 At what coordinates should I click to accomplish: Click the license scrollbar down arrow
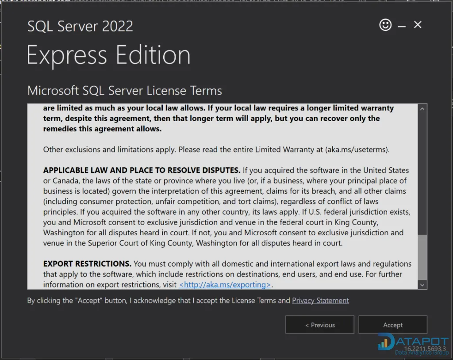coord(422,285)
